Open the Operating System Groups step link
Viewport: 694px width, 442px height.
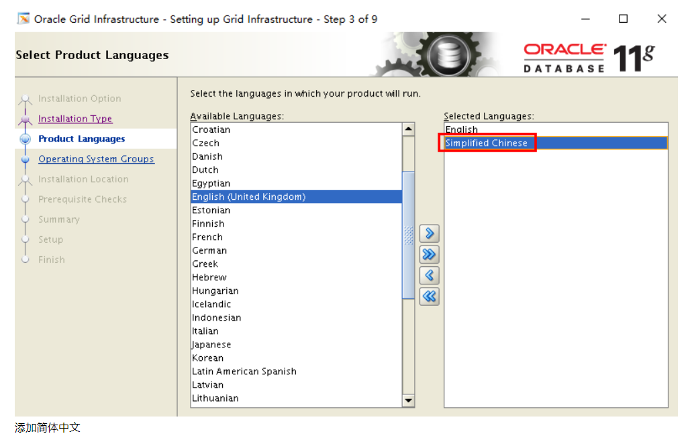coord(96,159)
